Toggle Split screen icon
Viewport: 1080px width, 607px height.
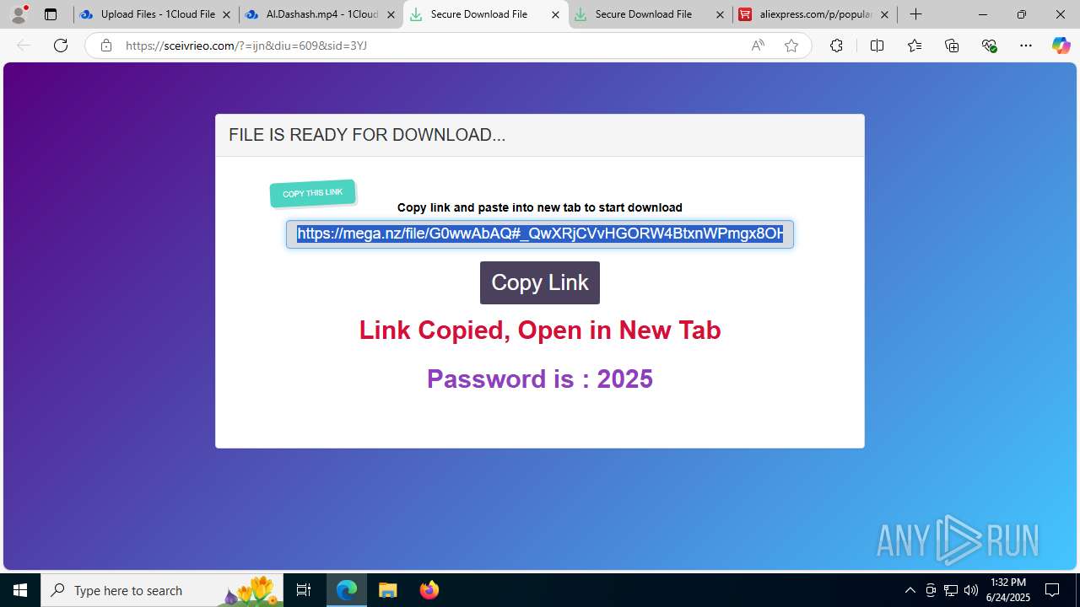click(x=877, y=46)
